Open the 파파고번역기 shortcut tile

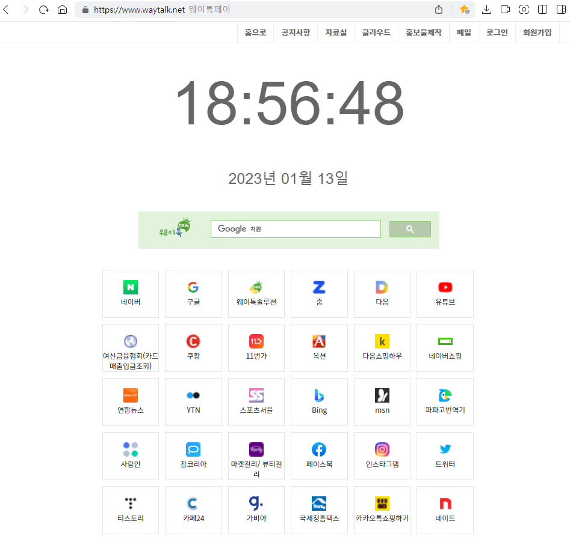[x=445, y=402]
